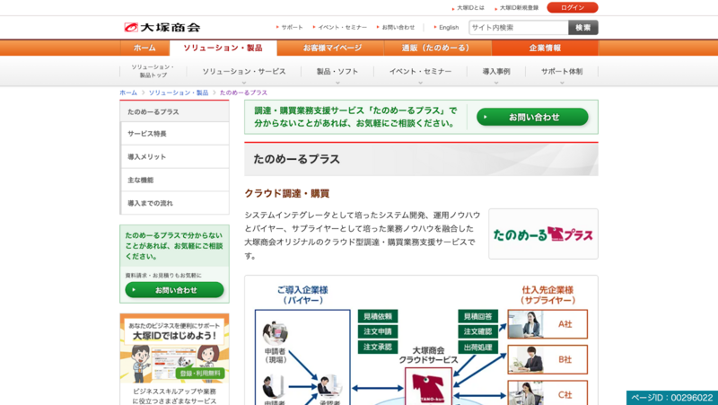Click the 検索 search button
Image resolution: width=718 pixels, height=405 pixels.
tap(582, 28)
